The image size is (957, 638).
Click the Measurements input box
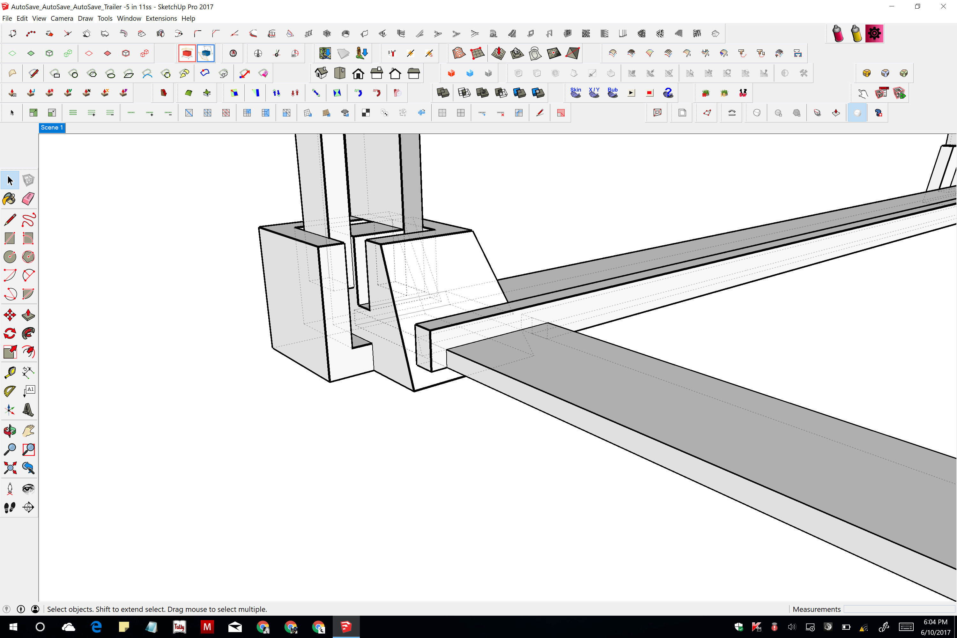click(x=899, y=609)
